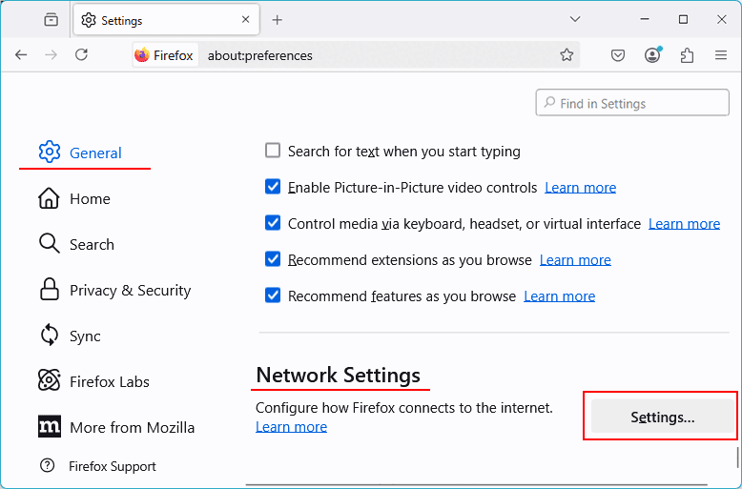
Task: Switch to the Search settings category
Action: [92, 245]
